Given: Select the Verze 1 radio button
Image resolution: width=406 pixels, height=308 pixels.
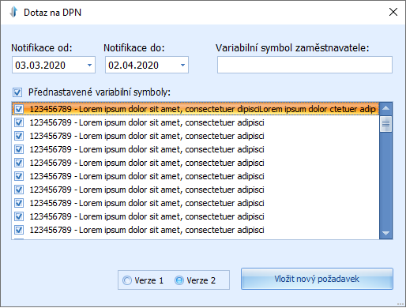Looking at the screenshot, I should click(127, 280).
